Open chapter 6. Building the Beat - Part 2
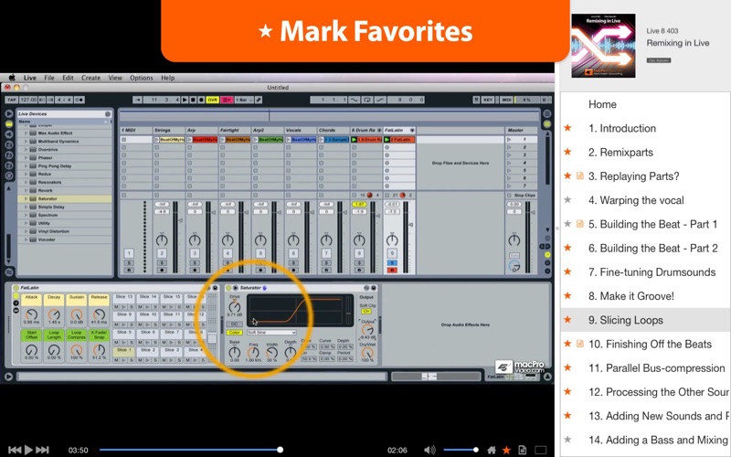The height and width of the screenshot is (457, 731). [652, 248]
